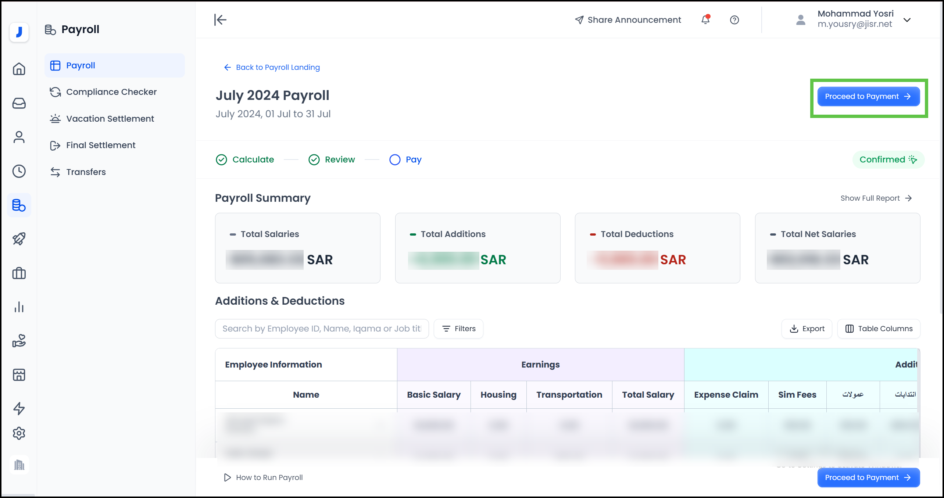Collapse sidebar using the arrow icon
Image resolution: width=944 pixels, height=498 pixels.
(x=220, y=20)
